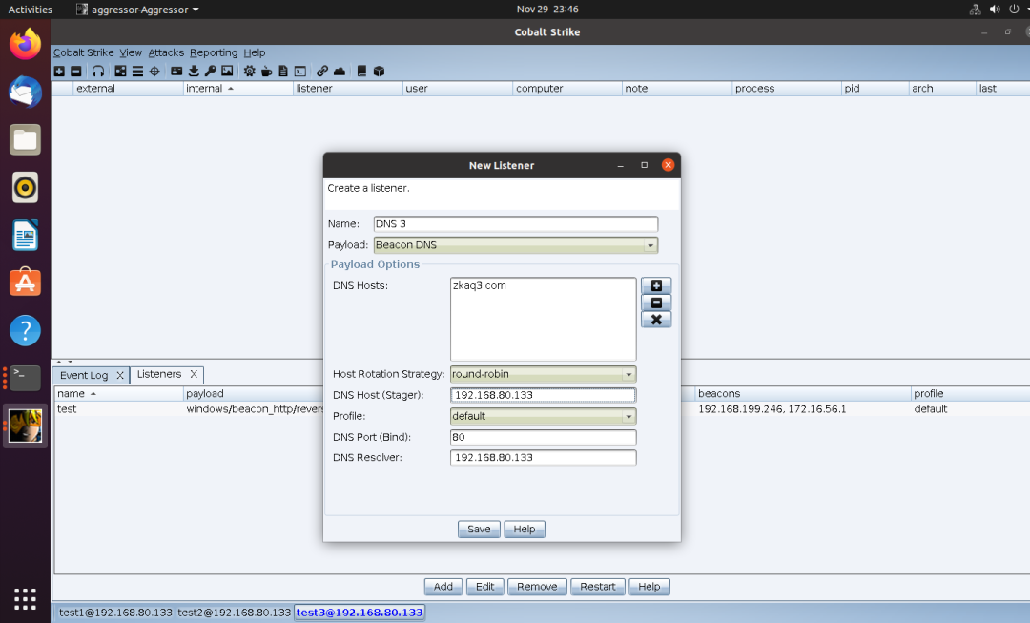Open manage web server cloud icon
Viewport: 1030px width, 623px height.
pos(340,71)
